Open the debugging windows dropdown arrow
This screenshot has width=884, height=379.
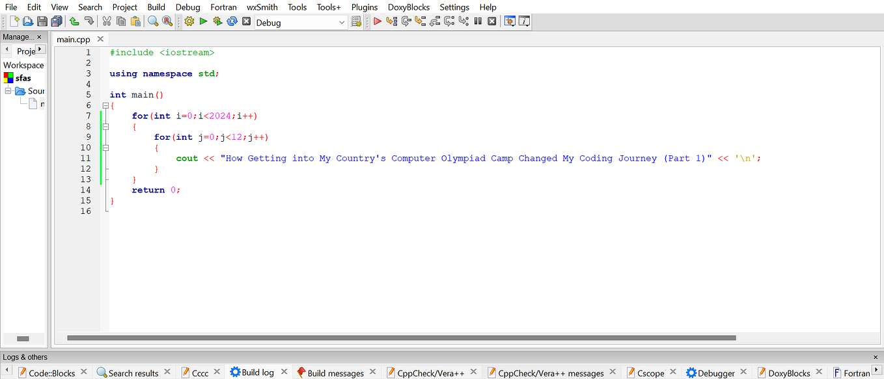(x=511, y=21)
